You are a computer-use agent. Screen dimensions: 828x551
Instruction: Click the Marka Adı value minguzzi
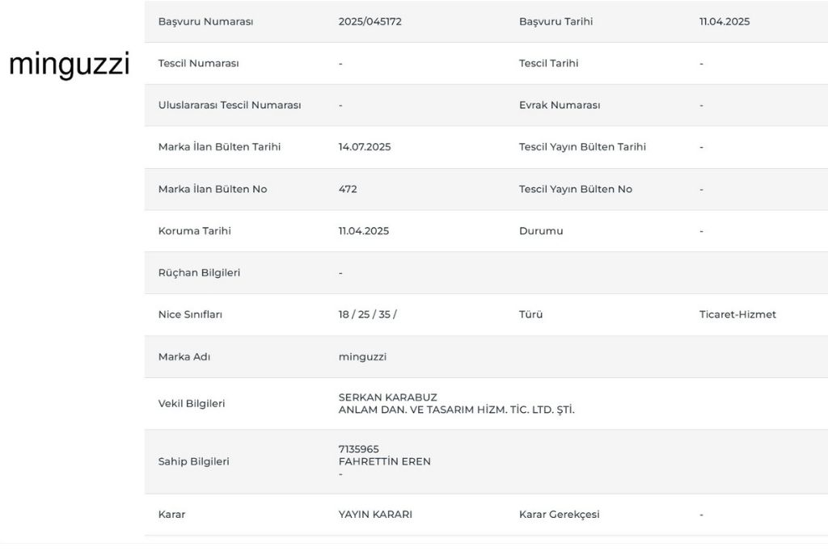362,356
